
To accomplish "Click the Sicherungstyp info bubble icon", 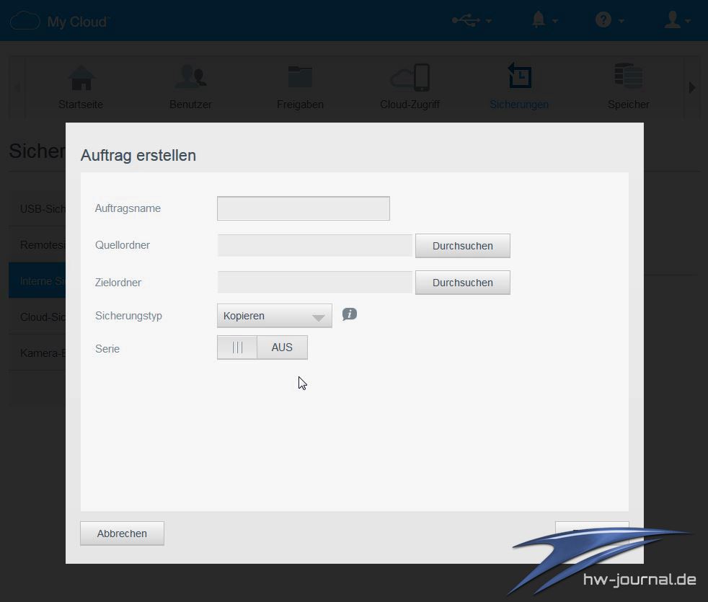I will tap(350, 314).
